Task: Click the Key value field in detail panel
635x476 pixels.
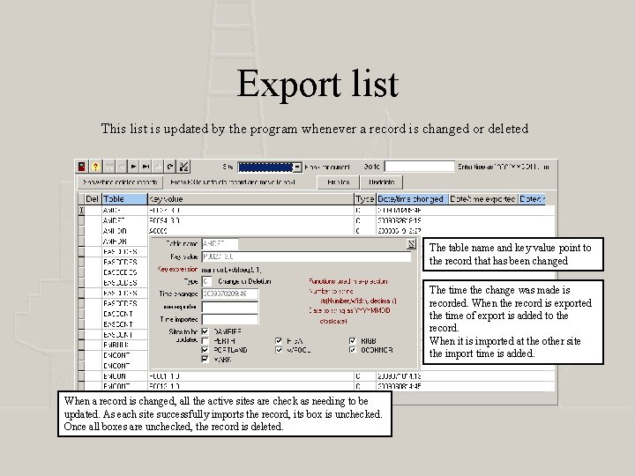Action: pos(306,257)
